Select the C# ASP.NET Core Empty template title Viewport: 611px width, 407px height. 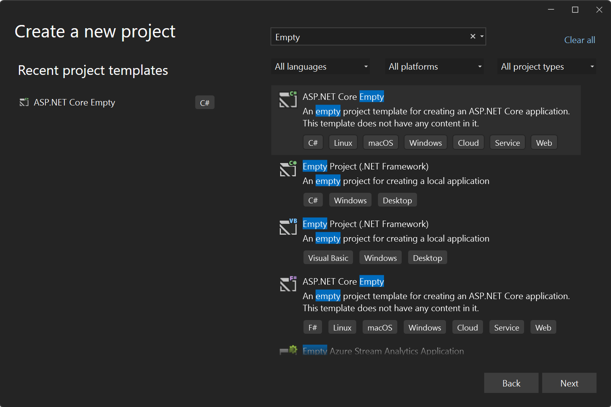343,97
